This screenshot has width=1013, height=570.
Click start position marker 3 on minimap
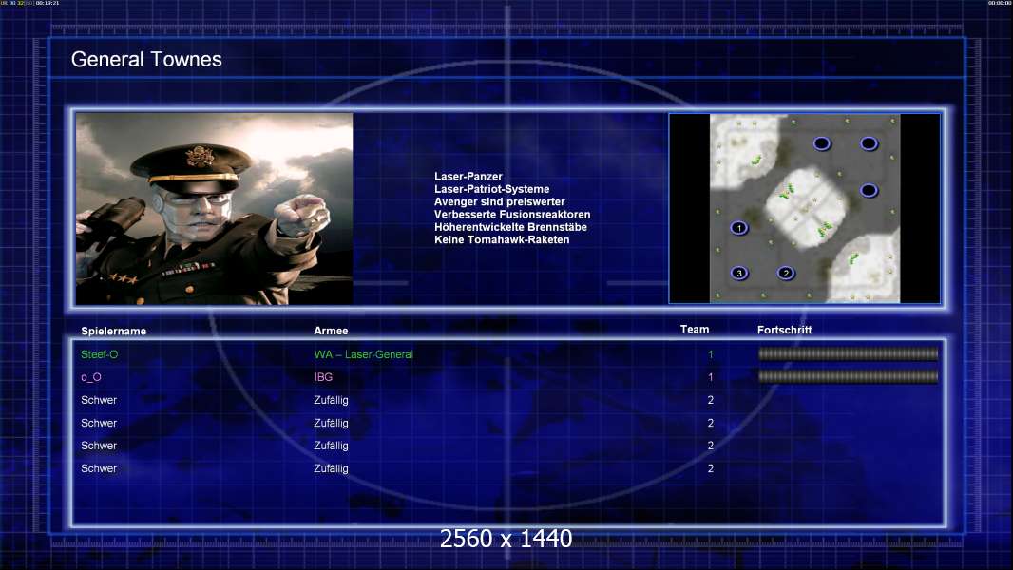point(739,274)
